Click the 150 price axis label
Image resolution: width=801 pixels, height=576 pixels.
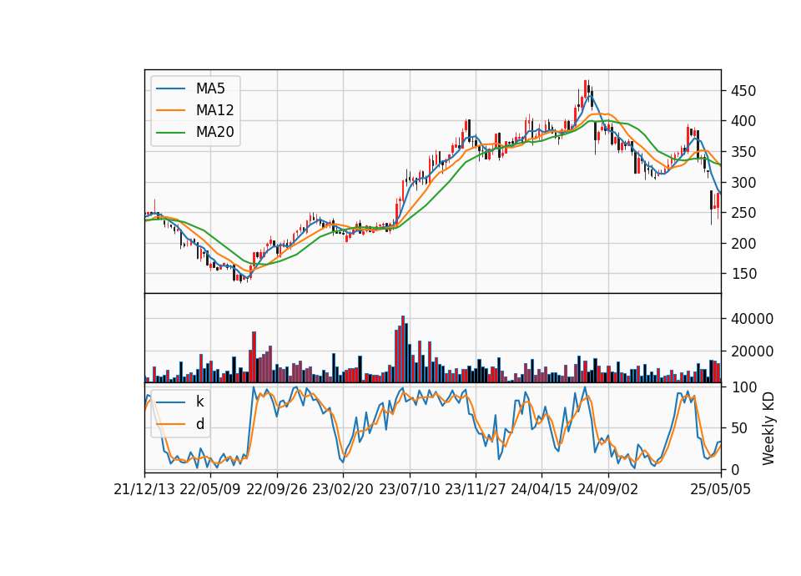coord(743,274)
